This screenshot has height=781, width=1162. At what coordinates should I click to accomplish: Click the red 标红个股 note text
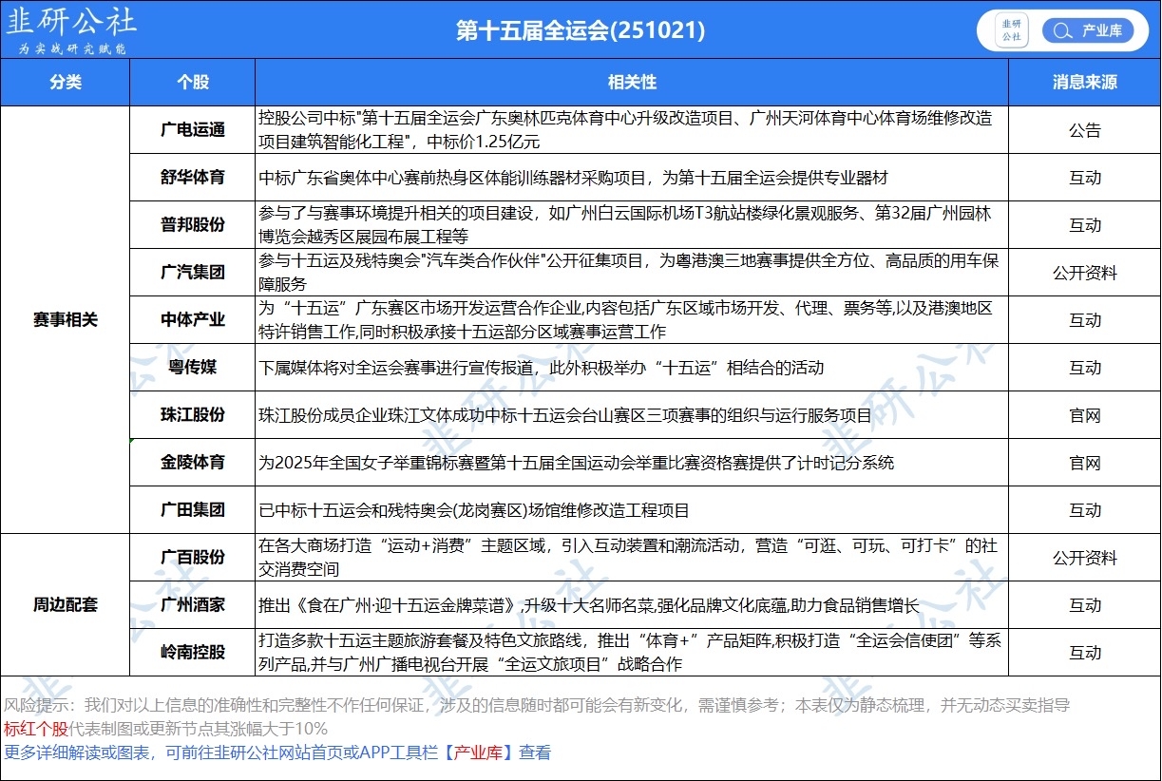(x=36, y=729)
